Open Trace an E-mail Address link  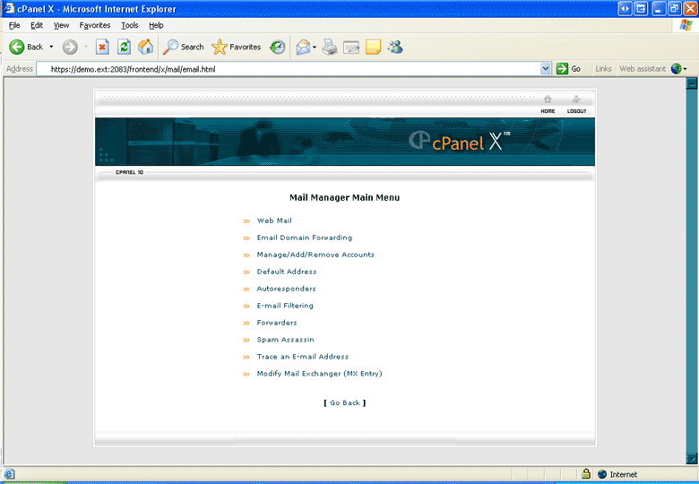click(303, 357)
